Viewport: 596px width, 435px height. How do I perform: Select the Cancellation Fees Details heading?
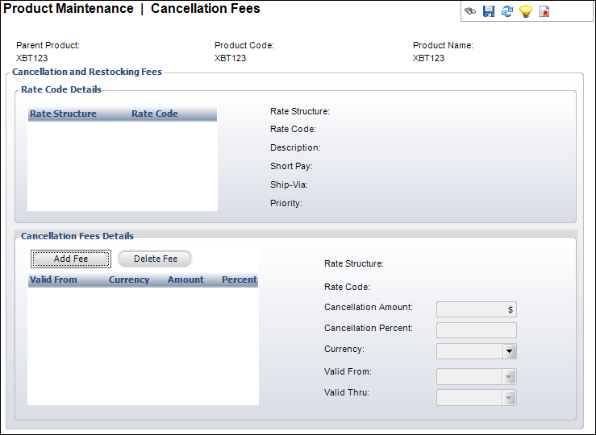pyautogui.click(x=77, y=236)
